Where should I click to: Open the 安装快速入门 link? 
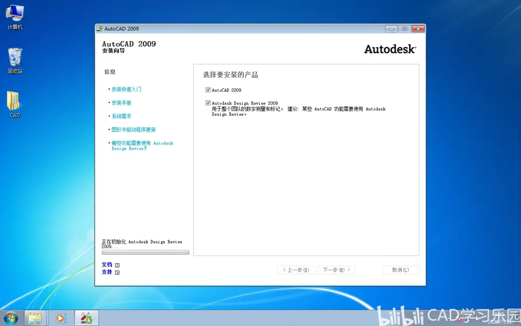126,89
